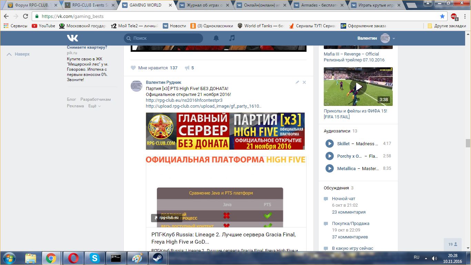Reload the page with the refresh icon
This screenshot has height=265, width=471.
26,16
